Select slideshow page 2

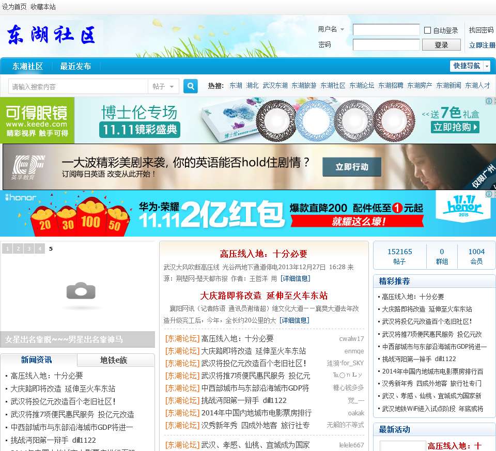tap(18, 248)
